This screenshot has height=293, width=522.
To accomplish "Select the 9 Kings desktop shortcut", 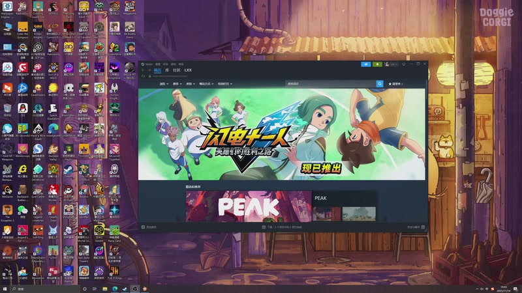I will tap(115, 272).
